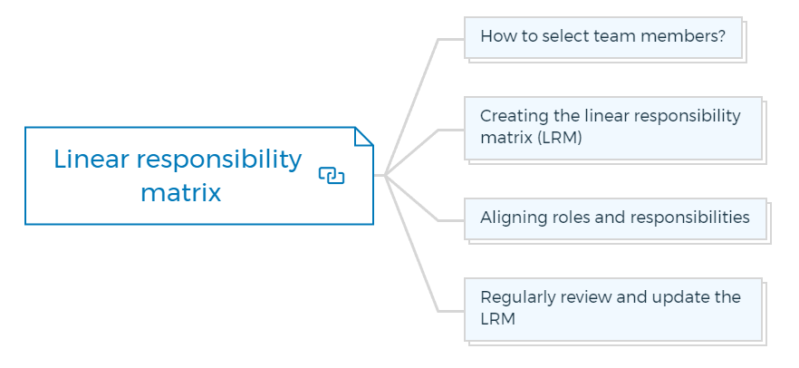This screenshot has width=799, height=368.
Task: Click the "LRM" line in the last topic
Action: tap(498, 319)
